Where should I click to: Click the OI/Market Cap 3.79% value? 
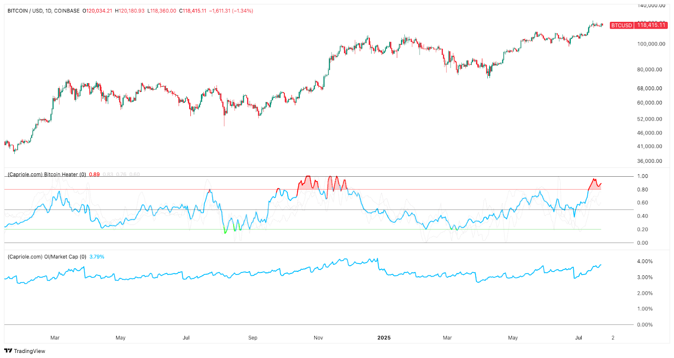97,257
